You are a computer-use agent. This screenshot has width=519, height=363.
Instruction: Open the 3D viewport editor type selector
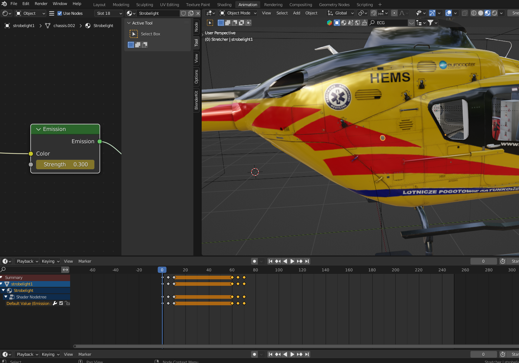click(x=211, y=13)
